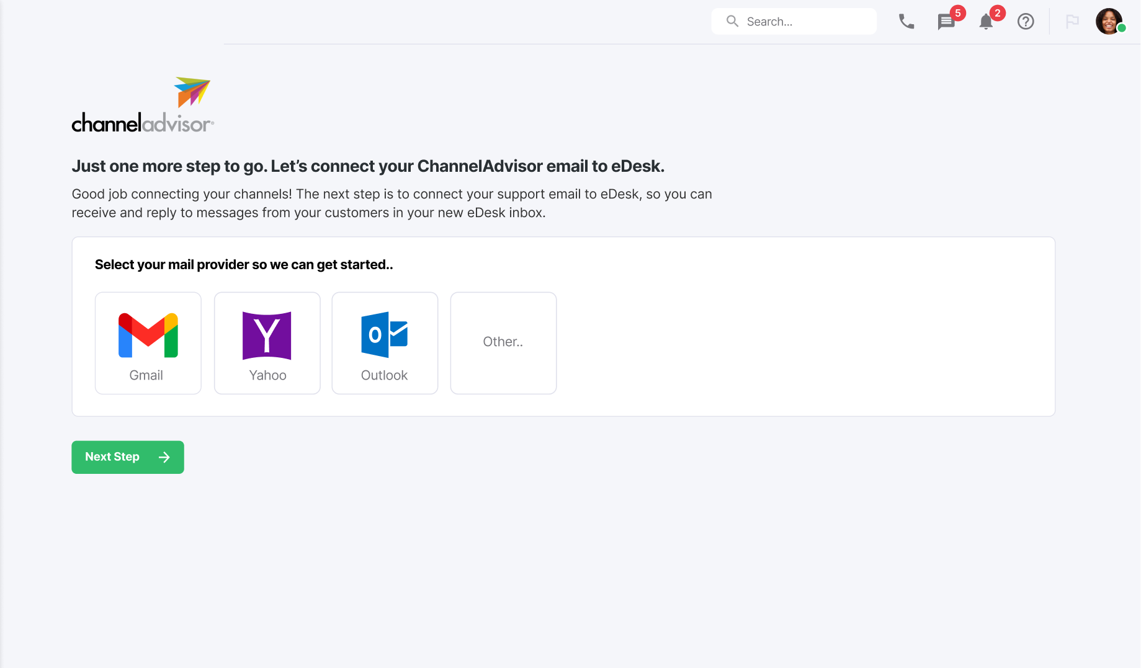Click the help question mark icon
This screenshot has width=1141, height=668.
point(1026,22)
